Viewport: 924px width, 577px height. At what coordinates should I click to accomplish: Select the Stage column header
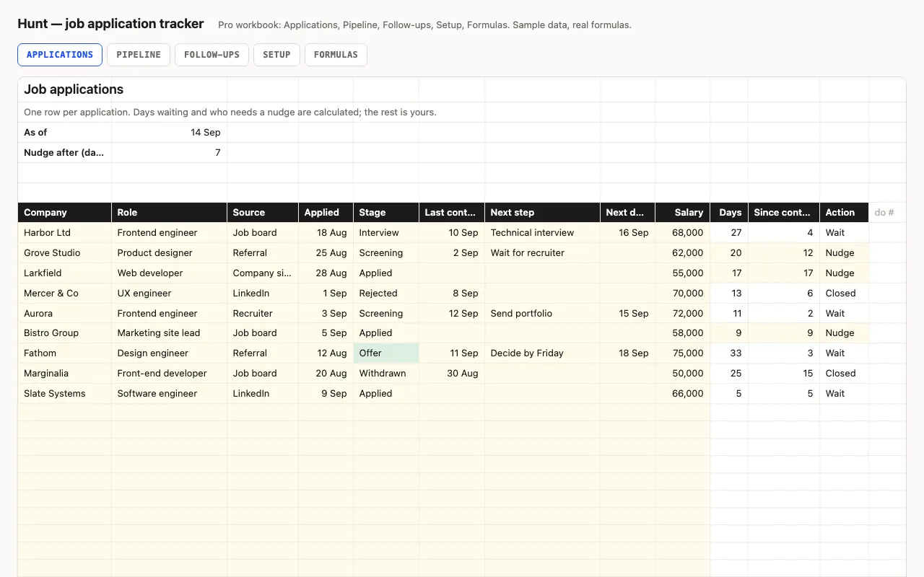(386, 213)
